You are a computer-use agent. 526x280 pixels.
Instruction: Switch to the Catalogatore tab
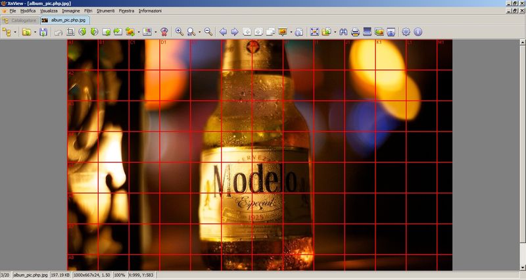pyautogui.click(x=20, y=20)
